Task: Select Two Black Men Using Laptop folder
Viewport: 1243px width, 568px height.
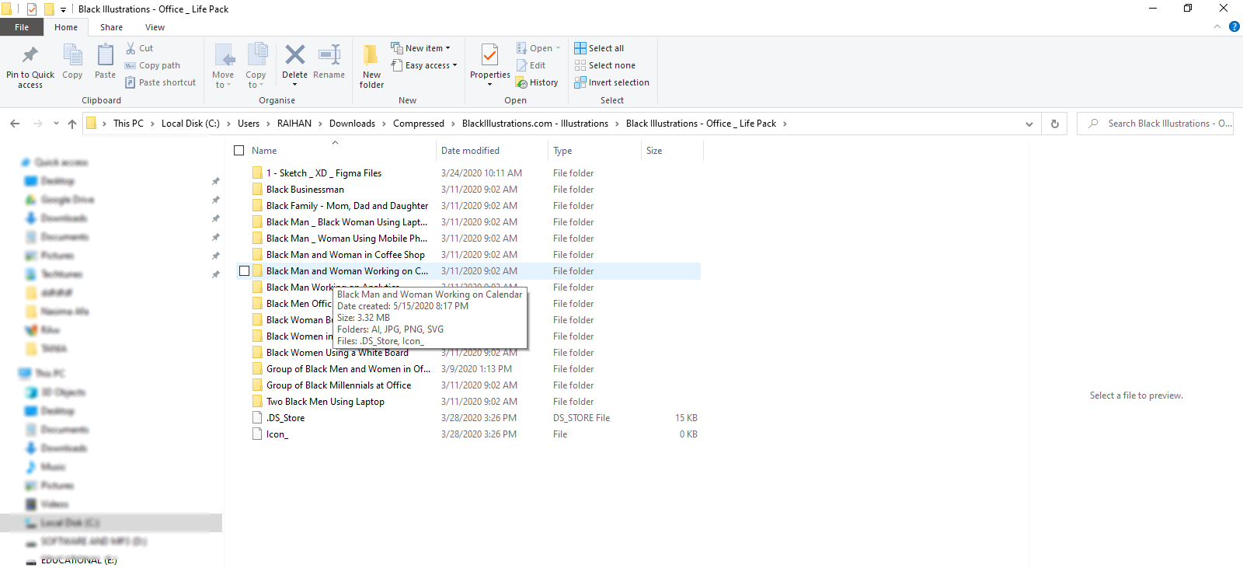Action: pos(325,402)
